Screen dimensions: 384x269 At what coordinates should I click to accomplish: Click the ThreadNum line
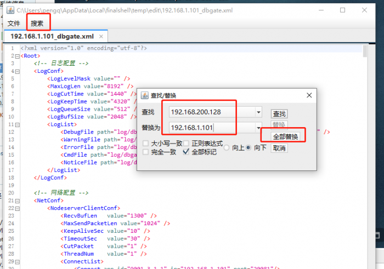click(x=104, y=254)
